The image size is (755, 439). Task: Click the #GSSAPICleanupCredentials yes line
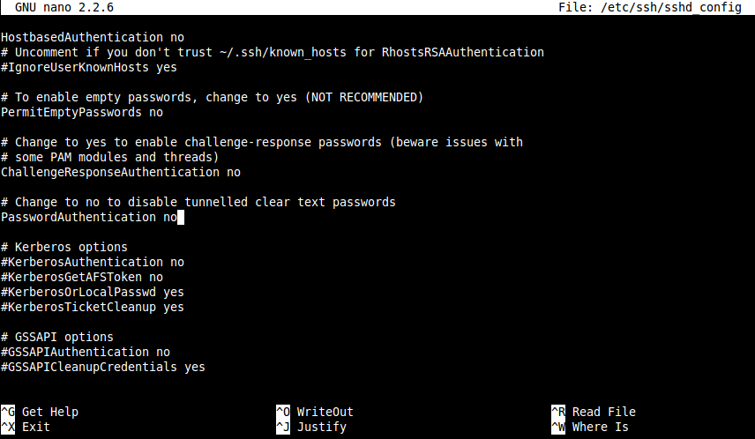pos(103,367)
